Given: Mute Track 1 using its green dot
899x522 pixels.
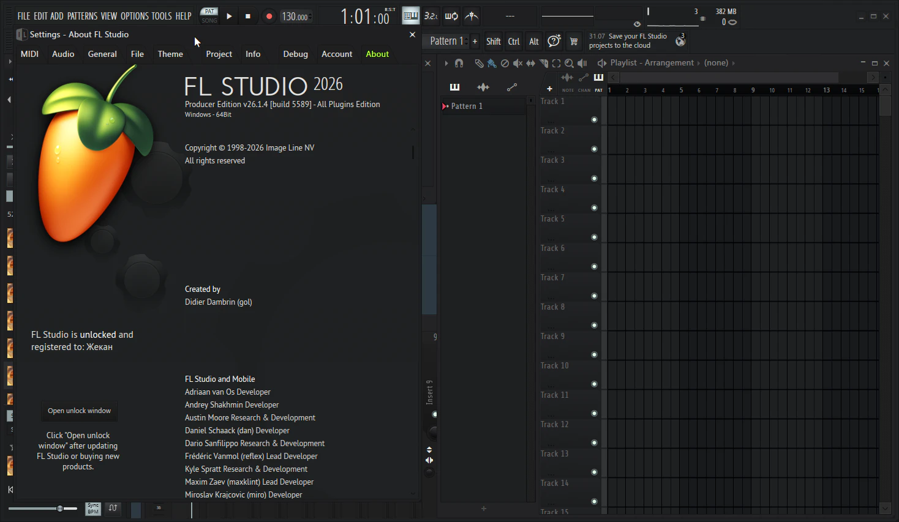Looking at the screenshot, I should pos(594,119).
